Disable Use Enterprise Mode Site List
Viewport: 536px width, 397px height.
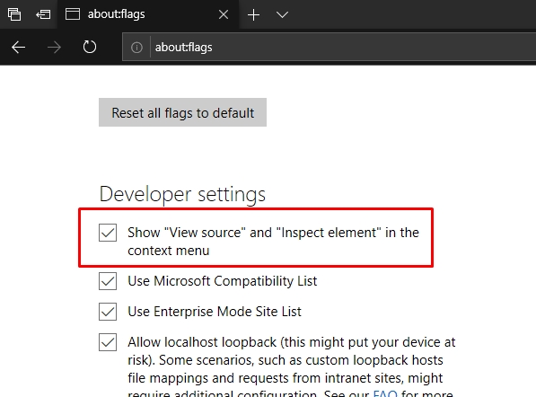coord(108,312)
